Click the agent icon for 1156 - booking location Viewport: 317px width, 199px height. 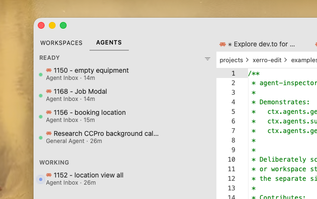point(49,112)
